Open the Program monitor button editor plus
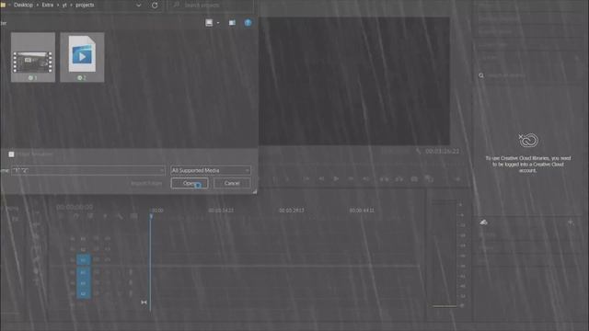 click(458, 179)
